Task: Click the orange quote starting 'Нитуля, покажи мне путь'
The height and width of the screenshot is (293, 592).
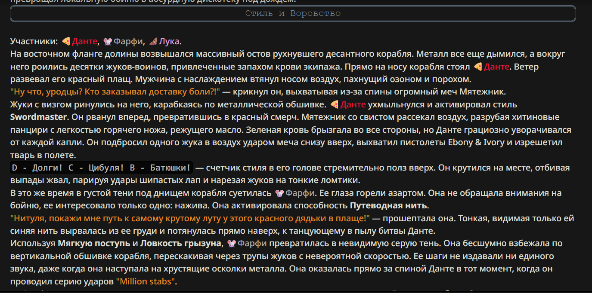Action: tap(190, 218)
